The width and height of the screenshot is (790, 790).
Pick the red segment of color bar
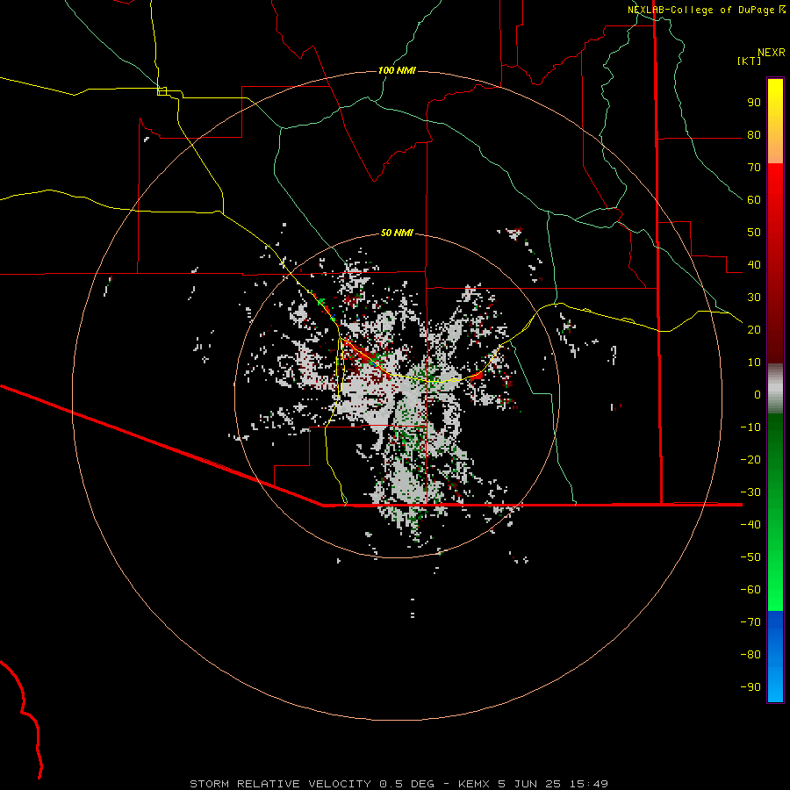tap(775, 262)
